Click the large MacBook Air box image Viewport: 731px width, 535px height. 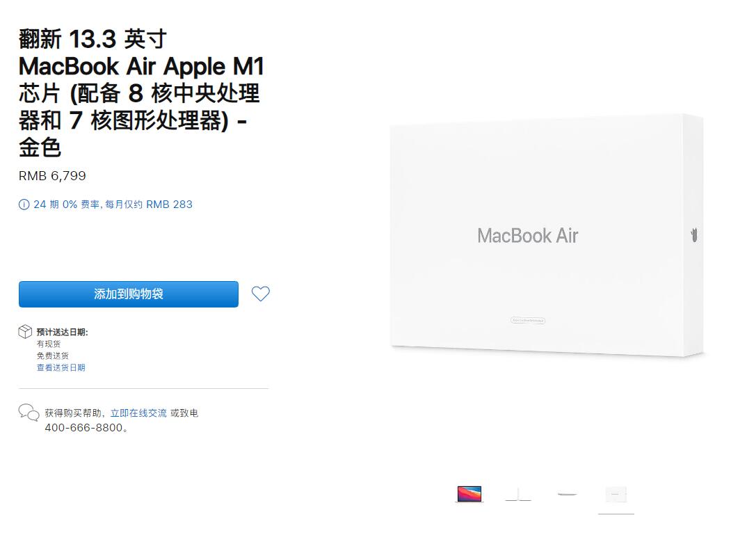coord(547,236)
